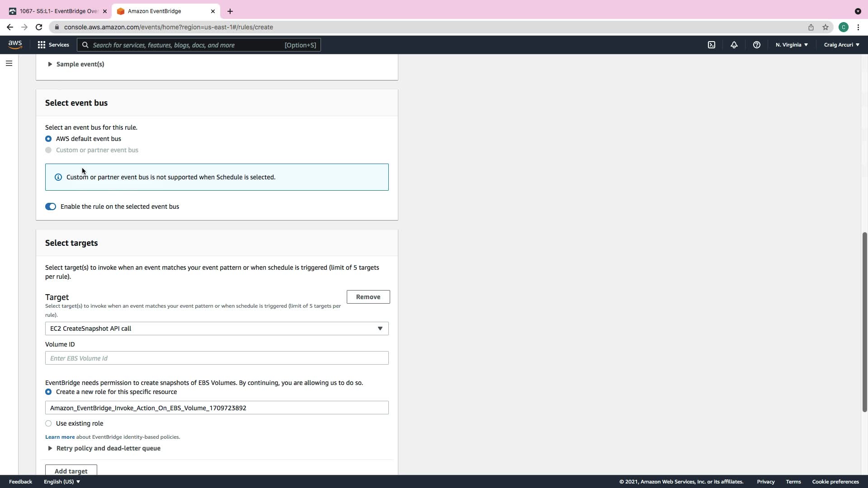Select Use existing role option

(x=48, y=423)
